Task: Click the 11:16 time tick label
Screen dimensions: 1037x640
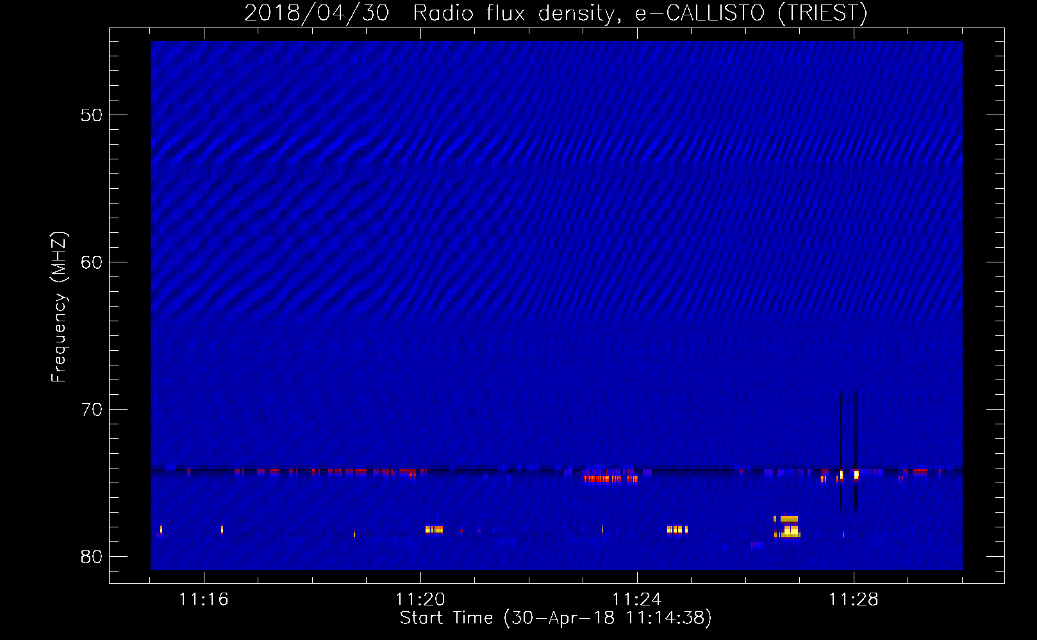Action: (x=203, y=600)
